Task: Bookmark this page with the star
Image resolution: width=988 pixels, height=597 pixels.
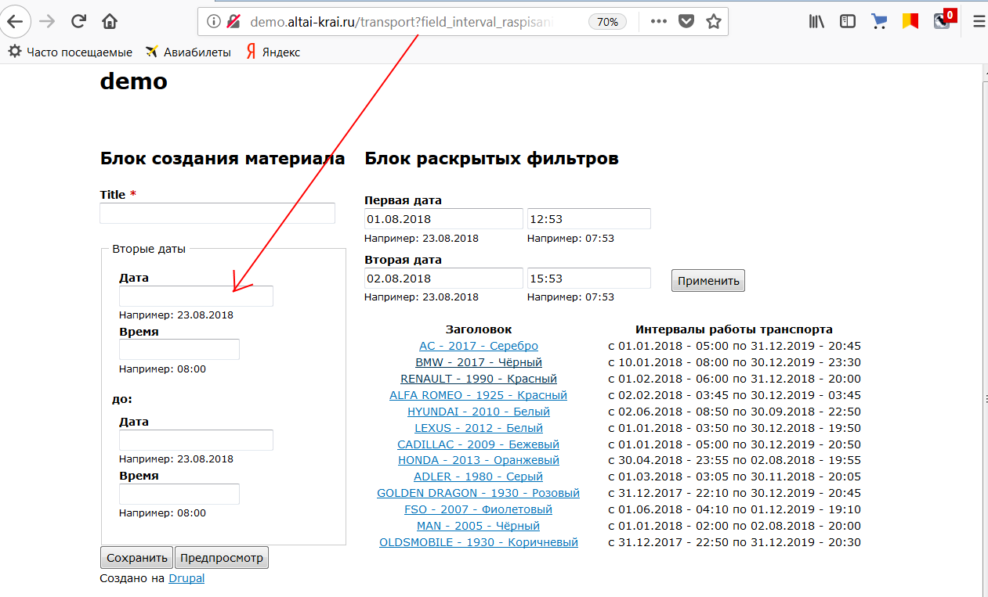Action: [x=713, y=22]
